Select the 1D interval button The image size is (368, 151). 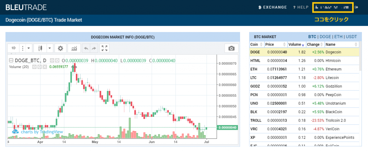(14, 49)
